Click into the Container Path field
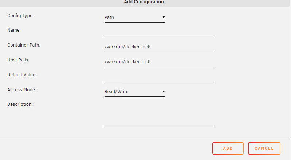The height and width of the screenshot is (160, 291). (159, 47)
